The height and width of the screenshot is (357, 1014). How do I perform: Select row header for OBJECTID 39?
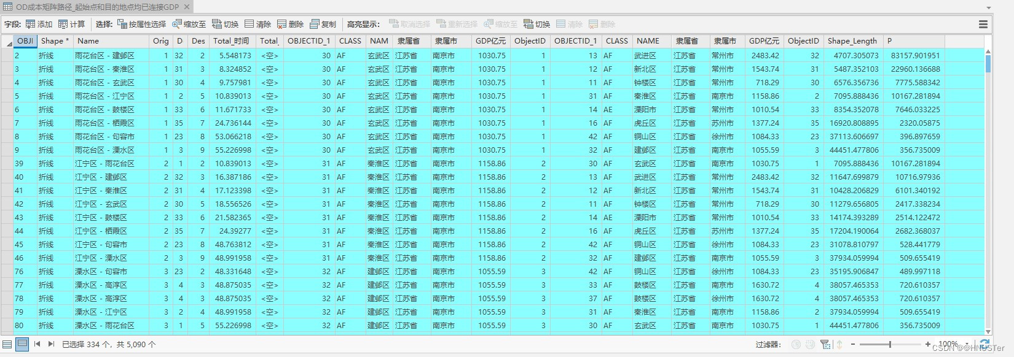7,164
